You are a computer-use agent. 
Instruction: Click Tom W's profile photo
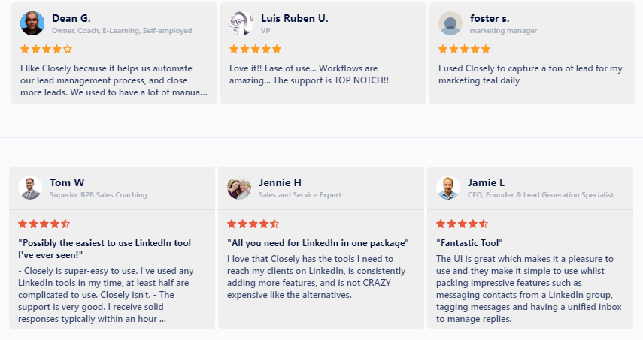click(30, 188)
